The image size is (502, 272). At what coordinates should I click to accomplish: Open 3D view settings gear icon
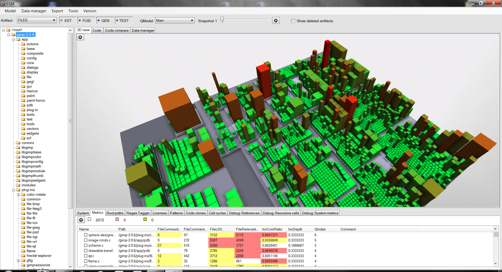(80, 37)
